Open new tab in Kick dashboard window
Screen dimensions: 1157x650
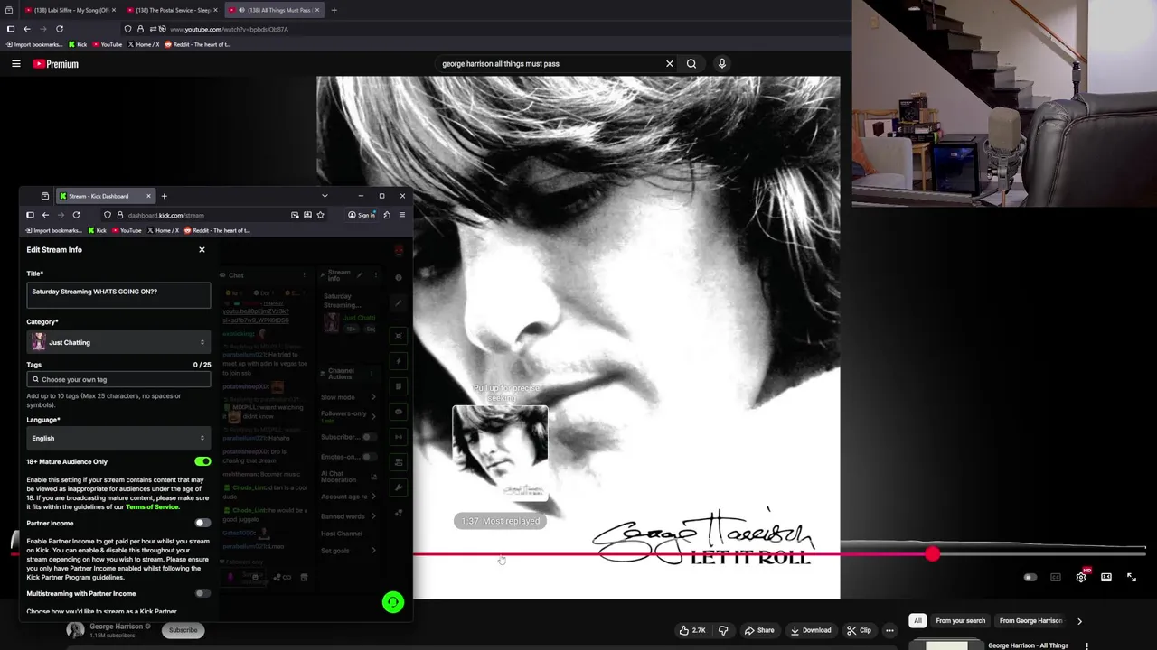[164, 196]
